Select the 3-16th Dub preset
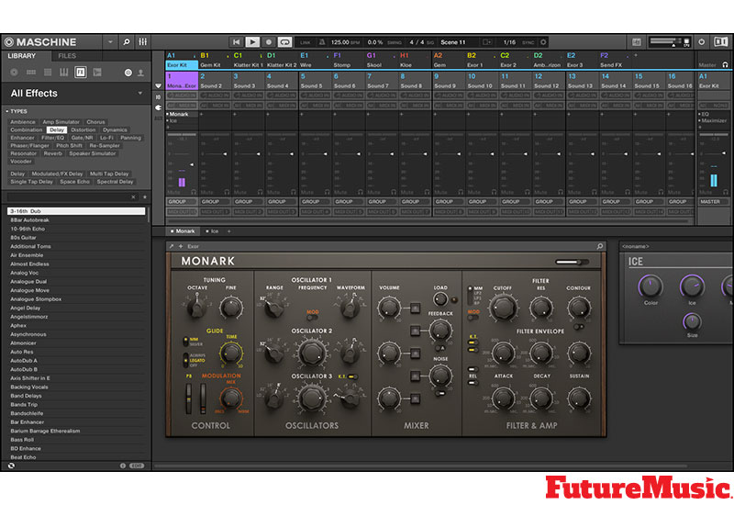 [x=76, y=211]
